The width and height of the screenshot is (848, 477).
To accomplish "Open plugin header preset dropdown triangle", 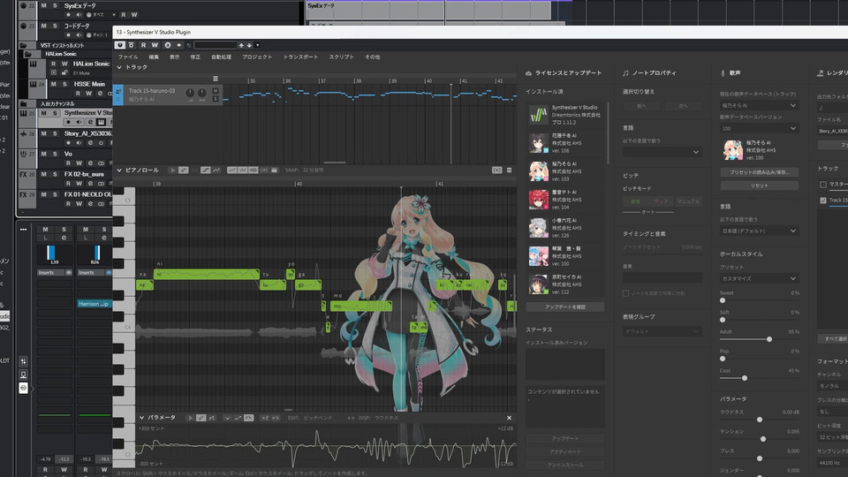I will (x=257, y=45).
